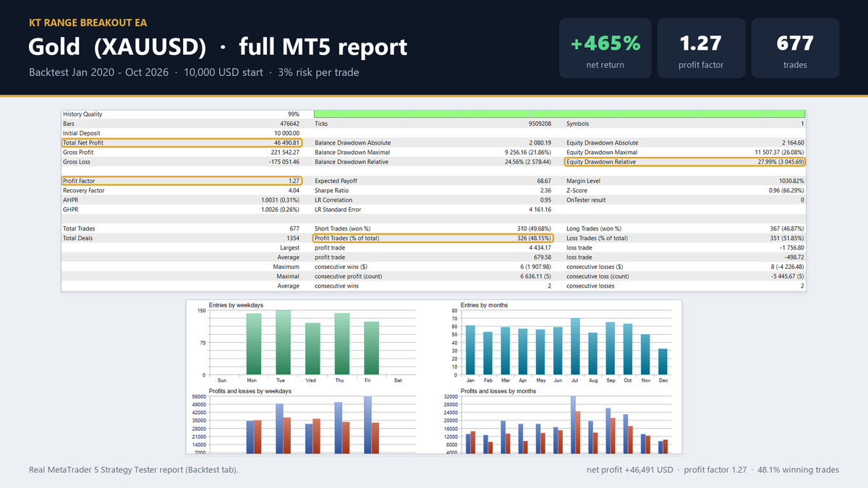
Task: Click the Jul bar in Entries by months
Action: click(x=576, y=346)
